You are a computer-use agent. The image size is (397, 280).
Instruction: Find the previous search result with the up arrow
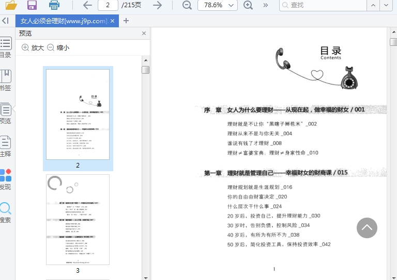point(373,5)
